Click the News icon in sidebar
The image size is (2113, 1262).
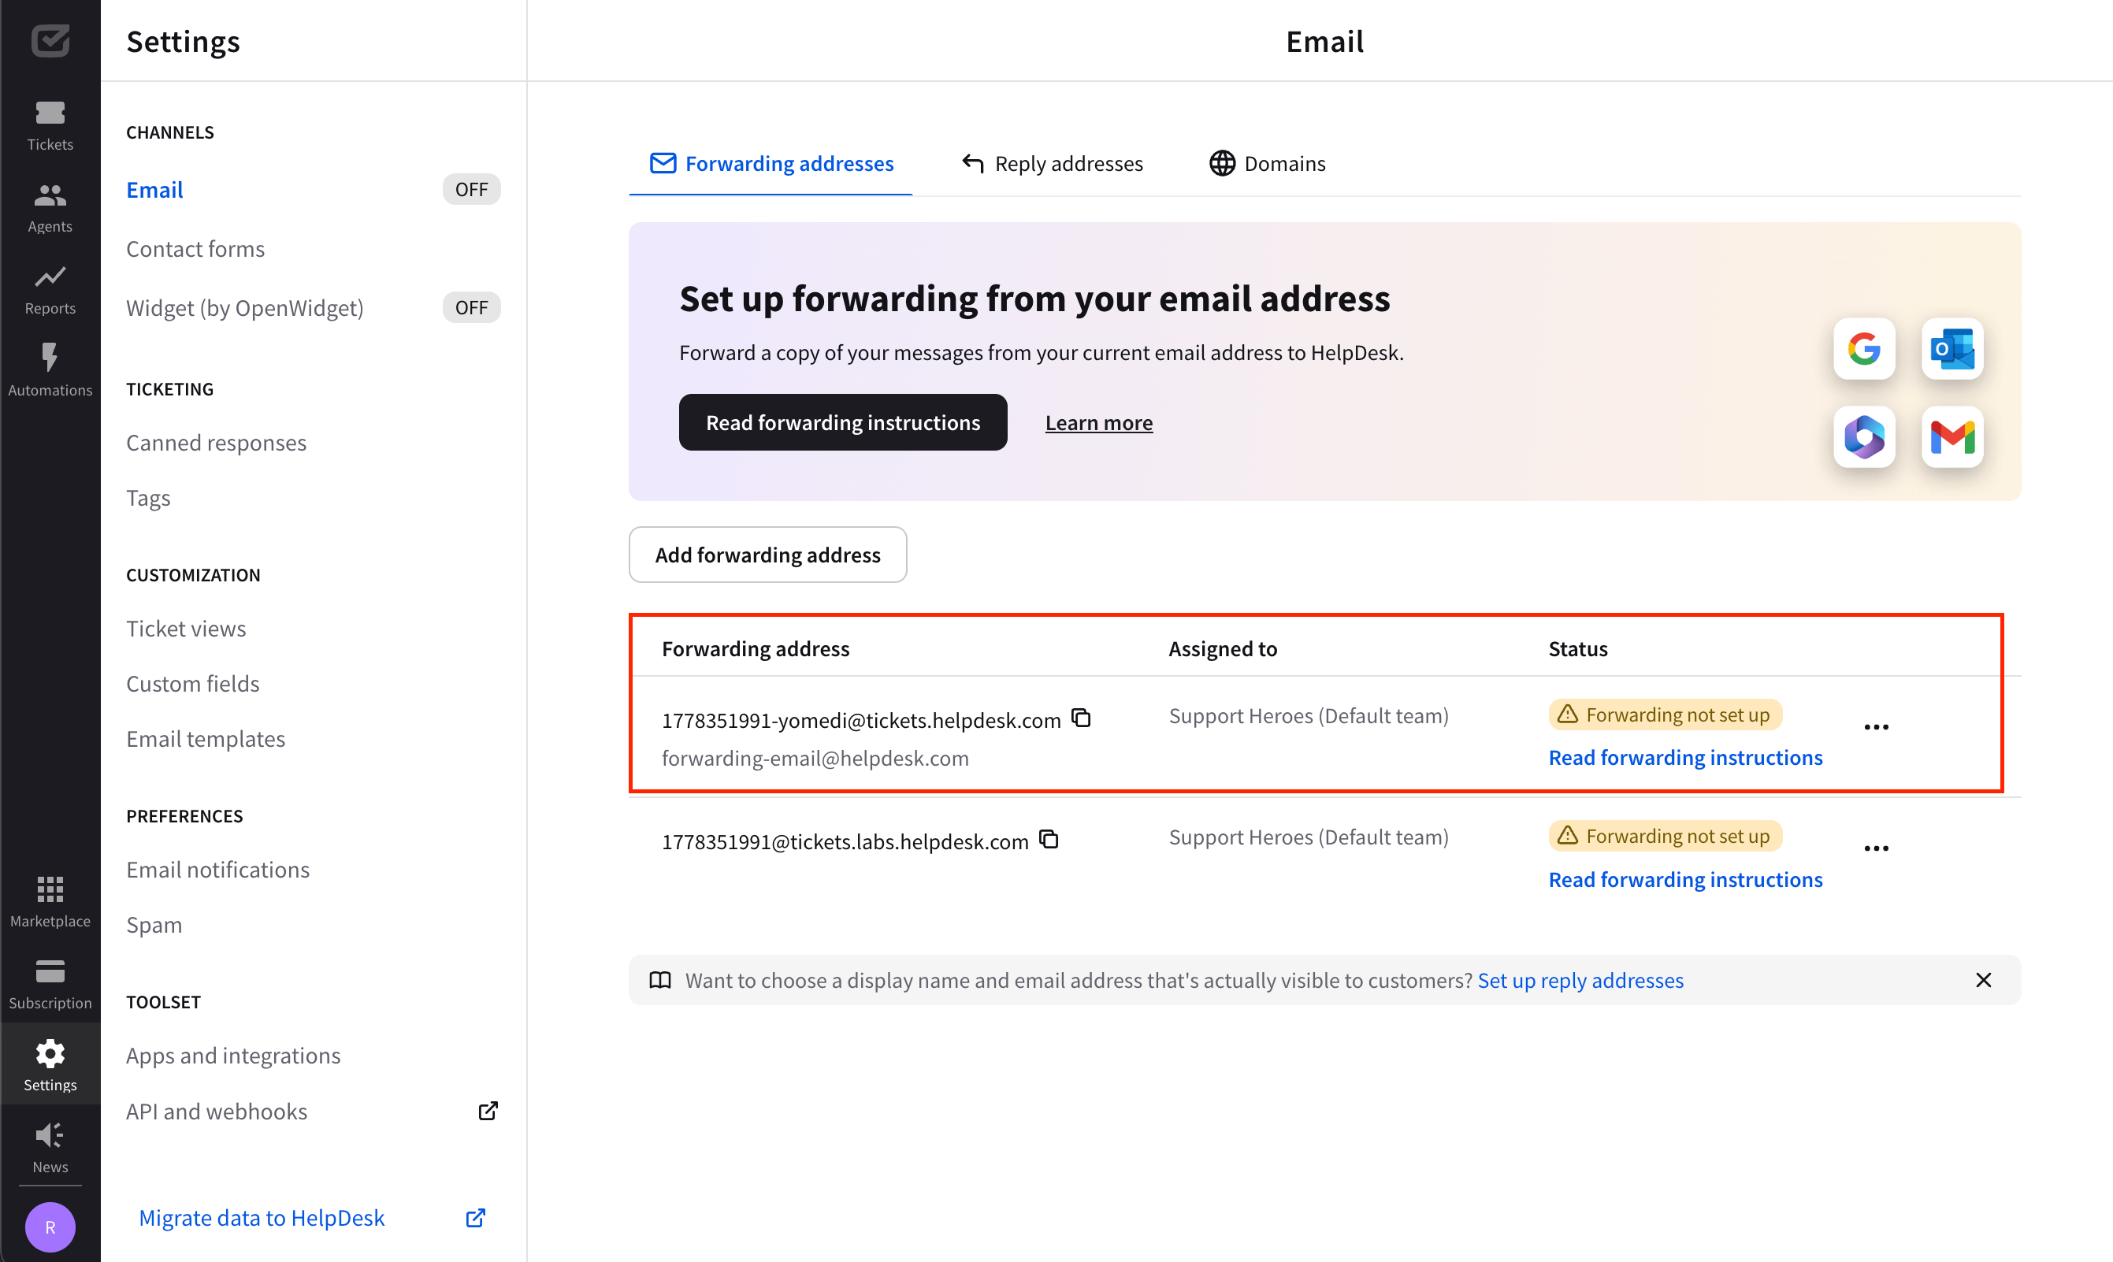(50, 1138)
